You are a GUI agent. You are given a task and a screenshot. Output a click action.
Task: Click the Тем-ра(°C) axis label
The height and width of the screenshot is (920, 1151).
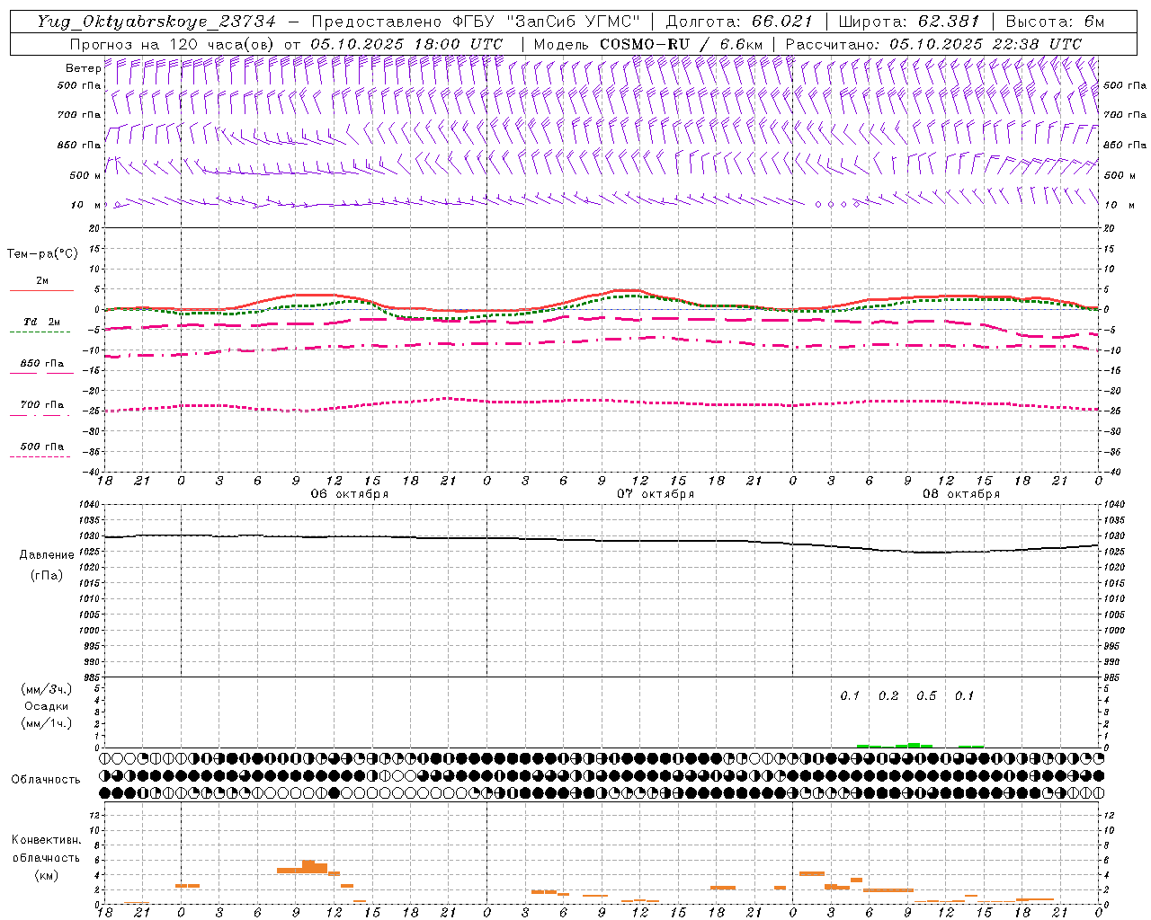click(42, 254)
